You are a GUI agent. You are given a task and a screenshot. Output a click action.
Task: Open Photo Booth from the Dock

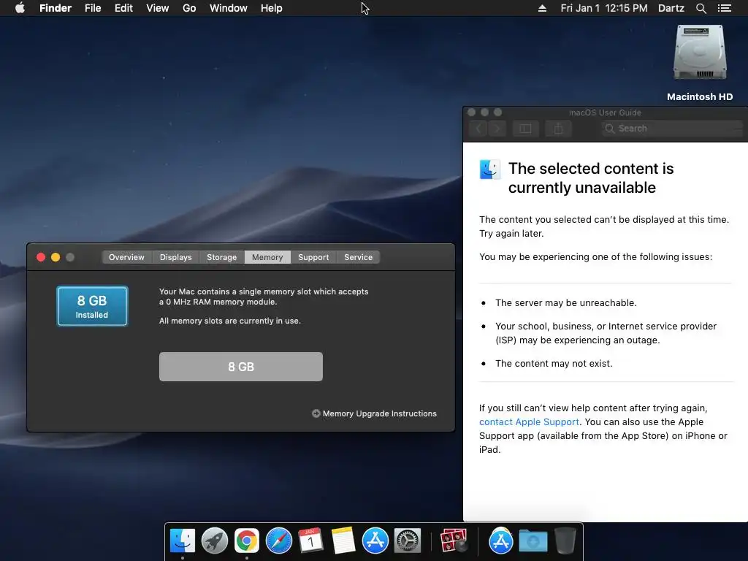click(x=453, y=541)
